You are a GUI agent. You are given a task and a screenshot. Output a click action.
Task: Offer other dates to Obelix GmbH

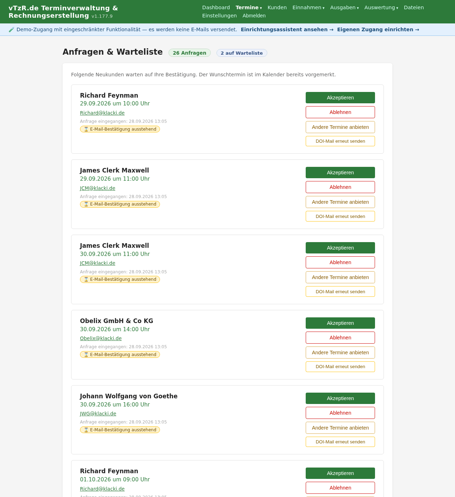[x=340, y=353]
